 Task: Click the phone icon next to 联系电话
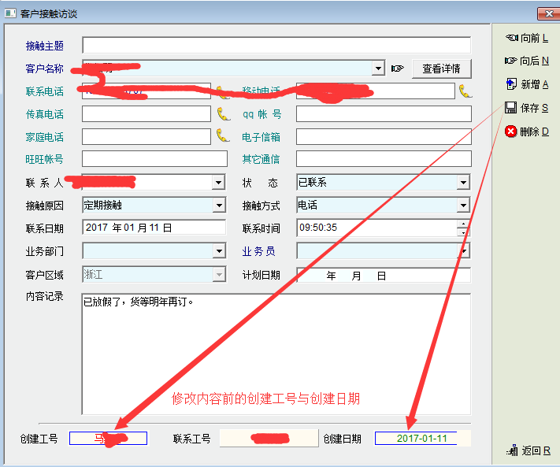[x=222, y=91]
